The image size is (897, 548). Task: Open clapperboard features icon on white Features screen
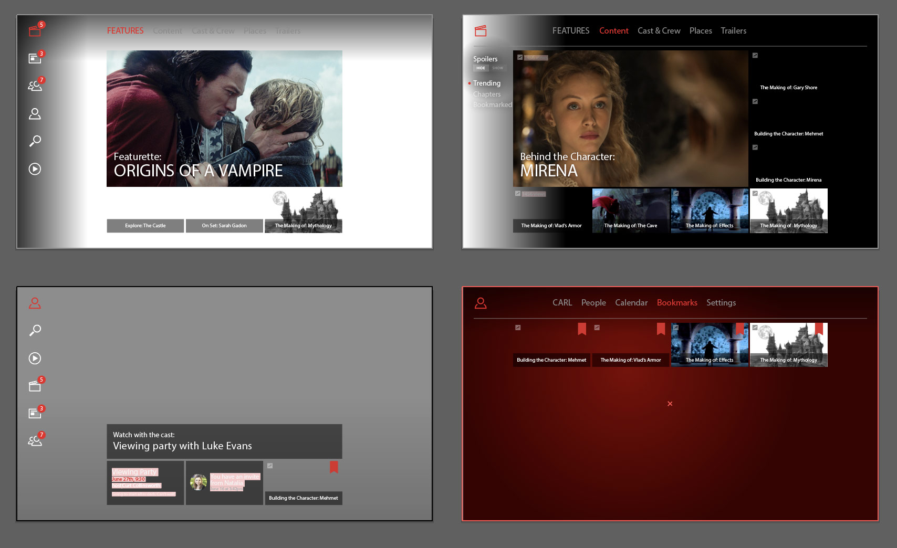tap(35, 31)
